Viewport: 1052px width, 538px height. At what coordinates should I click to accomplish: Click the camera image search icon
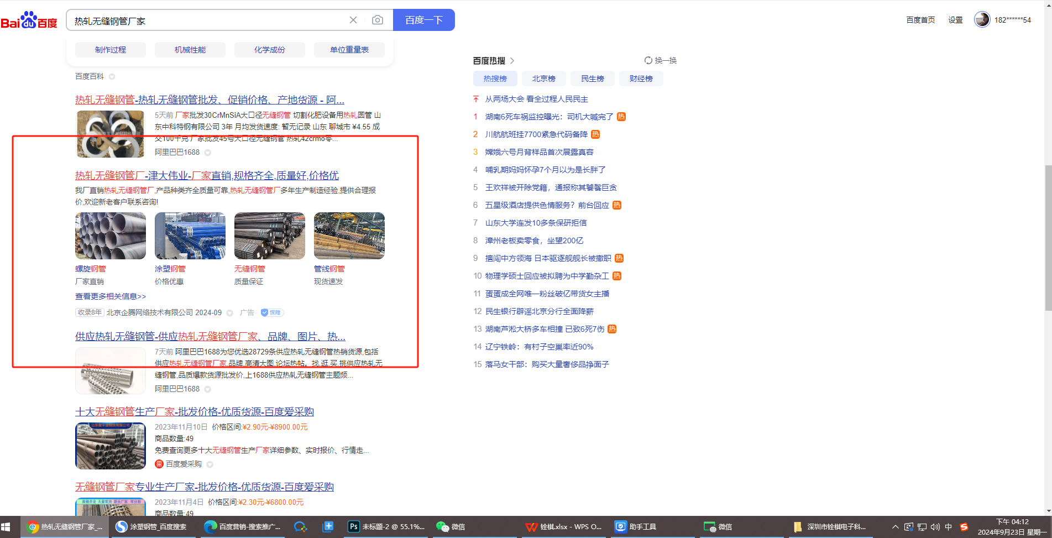click(378, 20)
